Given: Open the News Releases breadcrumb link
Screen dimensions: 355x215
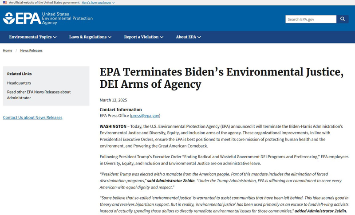Looking at the screenshot, I should [x=31, y=51].
